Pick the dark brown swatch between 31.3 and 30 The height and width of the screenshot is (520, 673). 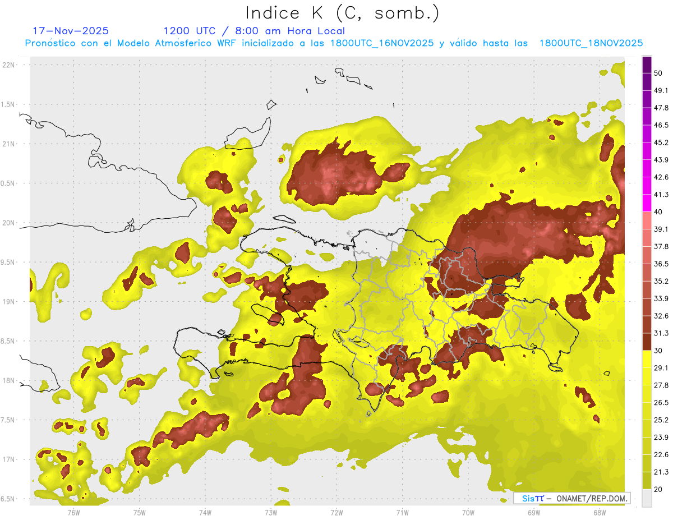(647, 342)
